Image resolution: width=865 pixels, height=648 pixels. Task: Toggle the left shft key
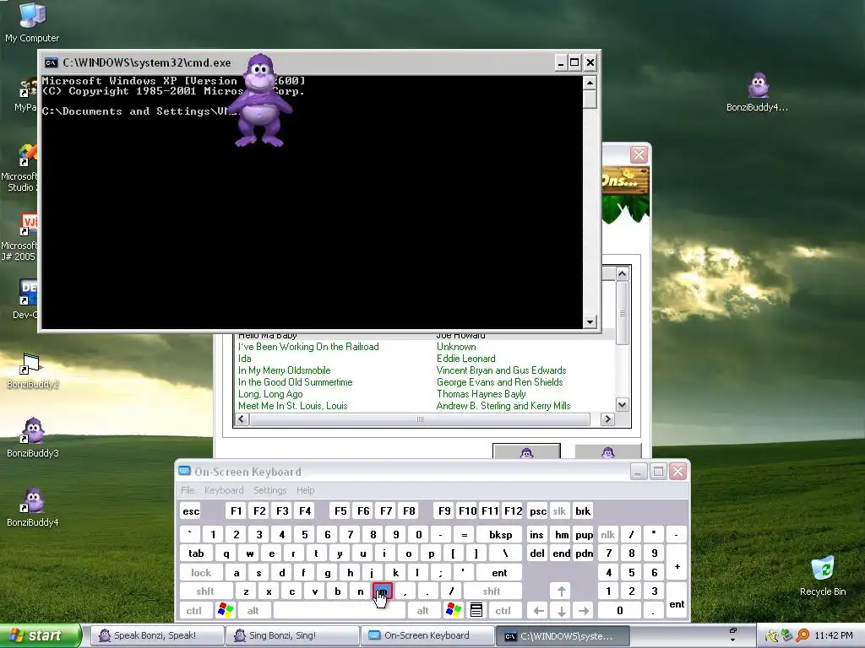point(205,591)
